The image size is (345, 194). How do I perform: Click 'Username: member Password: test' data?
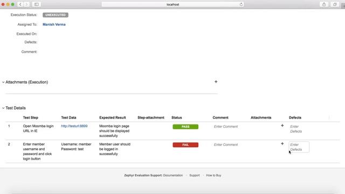click(76, 147)
